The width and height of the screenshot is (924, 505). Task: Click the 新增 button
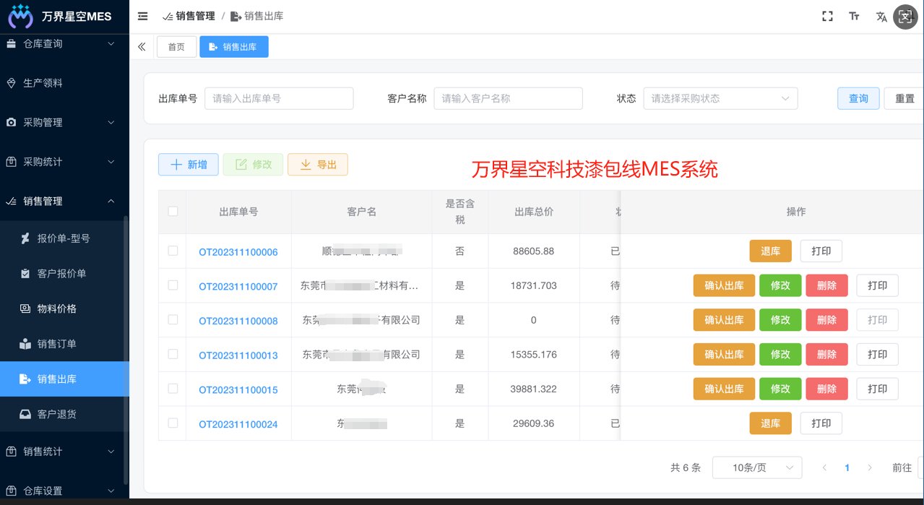[188, 165]
